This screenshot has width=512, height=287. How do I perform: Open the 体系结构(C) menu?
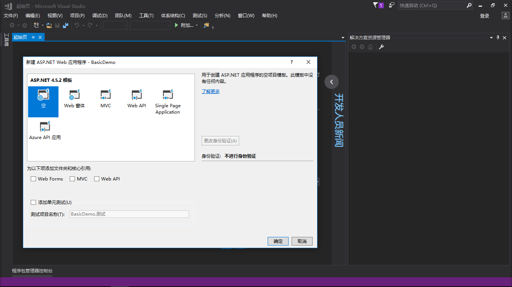[x=173, y=16]
